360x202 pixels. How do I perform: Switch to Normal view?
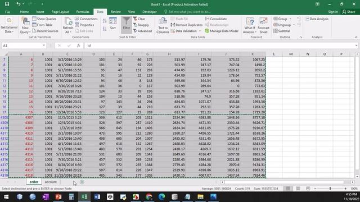(x=287, y=189)
